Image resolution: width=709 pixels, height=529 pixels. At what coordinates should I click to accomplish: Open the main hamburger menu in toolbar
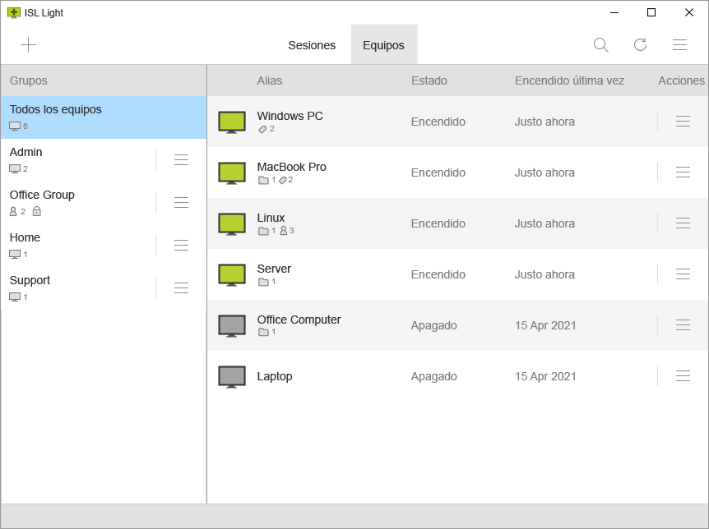(679, 45)
